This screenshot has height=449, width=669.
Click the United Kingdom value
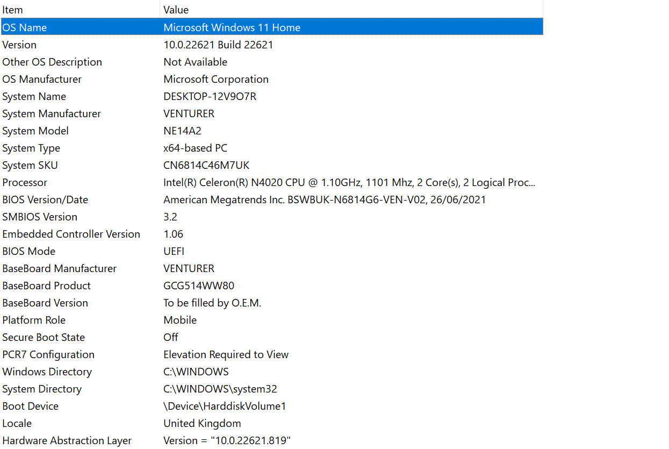point(202,423)
